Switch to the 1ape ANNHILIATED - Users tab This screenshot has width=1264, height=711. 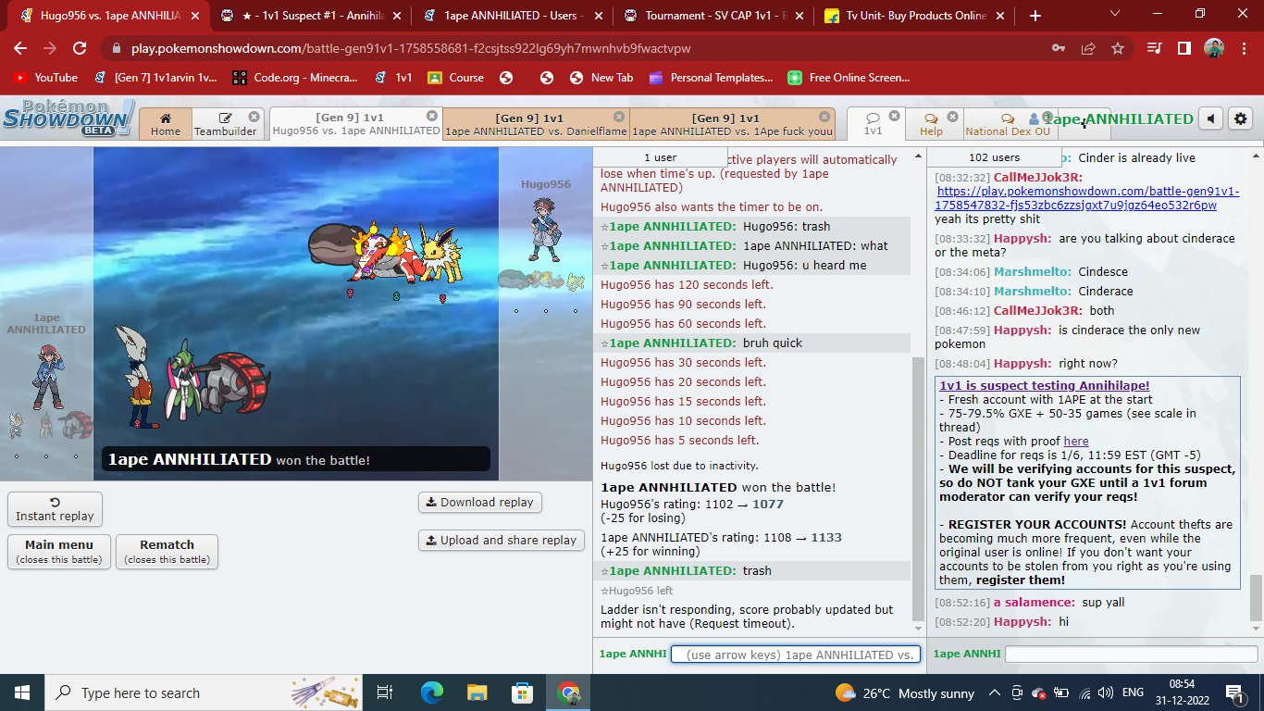[511, 16]
